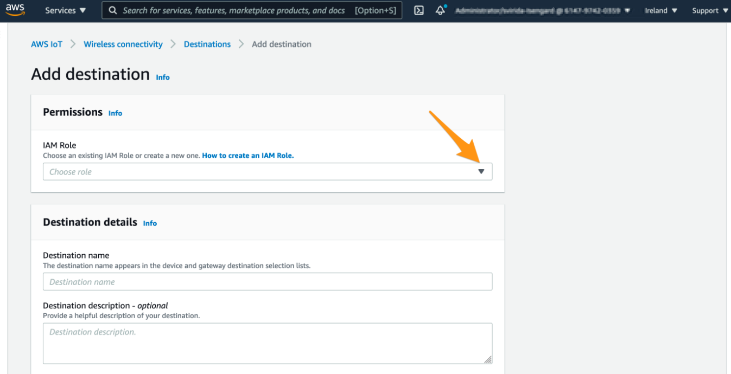731x374 pixels.
Task: Open Info next to Add destination
Action: click(163, 78)
